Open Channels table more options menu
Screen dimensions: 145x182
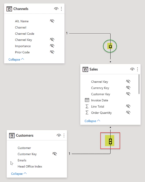point(62,9)
